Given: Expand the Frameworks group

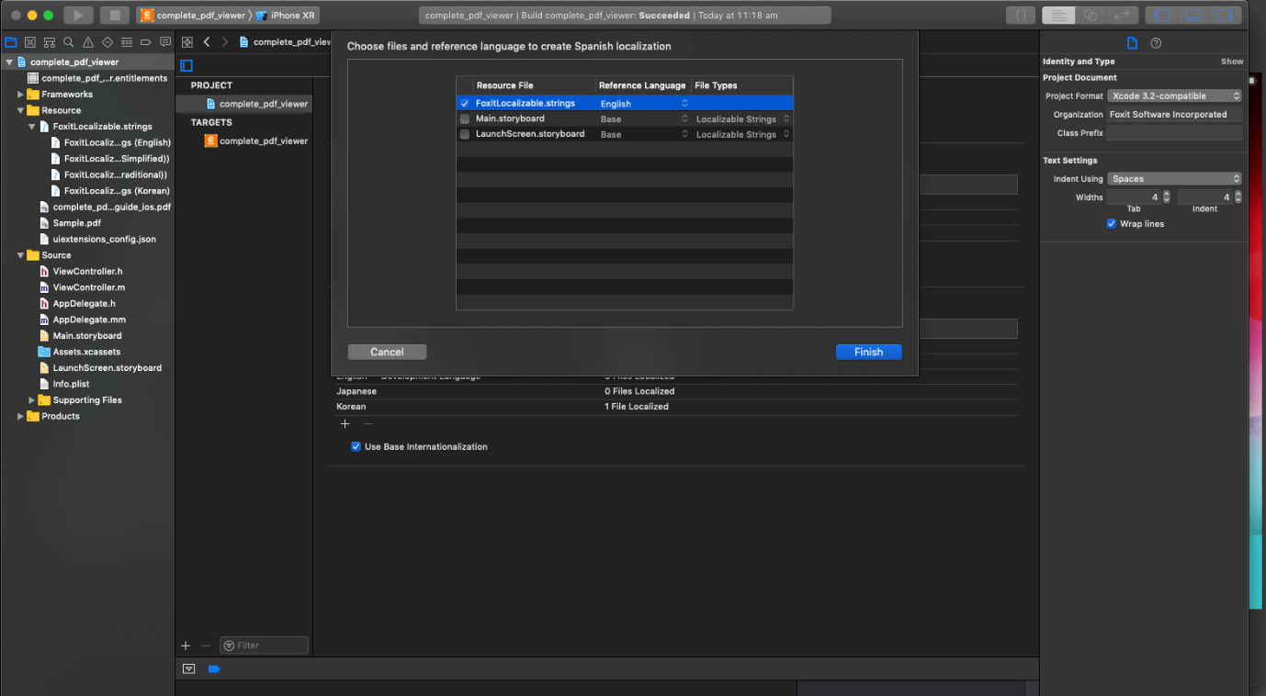Looking at the screenshot, I should (20, 95).
